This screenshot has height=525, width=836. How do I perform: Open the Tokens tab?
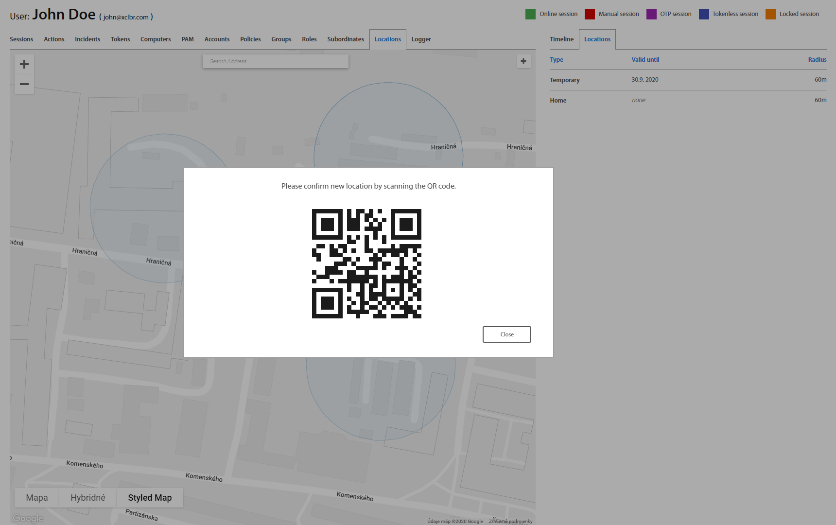click(120, 39)
